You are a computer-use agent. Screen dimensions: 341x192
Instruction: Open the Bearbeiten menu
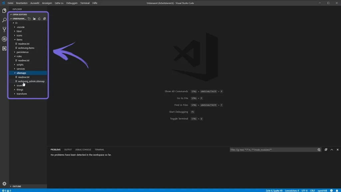click(x=22, y=3)
